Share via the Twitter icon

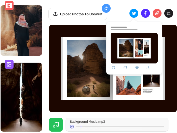tap(134, 13)
